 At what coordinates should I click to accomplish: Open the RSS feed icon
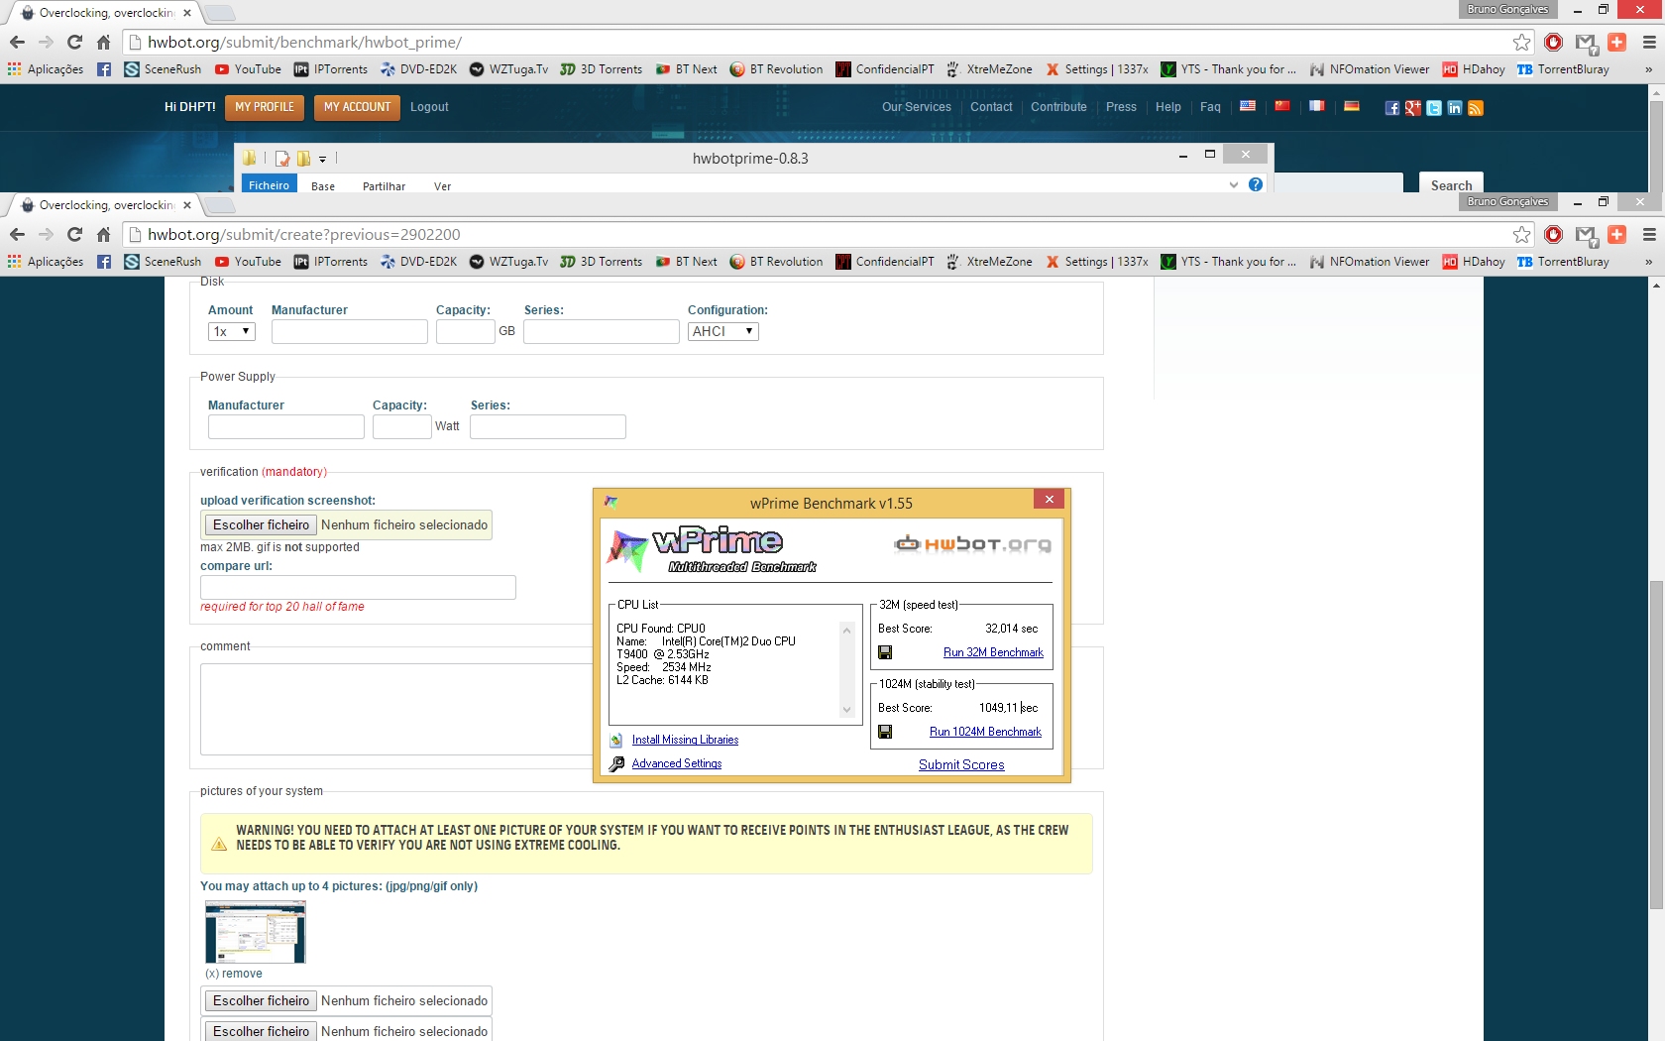1476,108
